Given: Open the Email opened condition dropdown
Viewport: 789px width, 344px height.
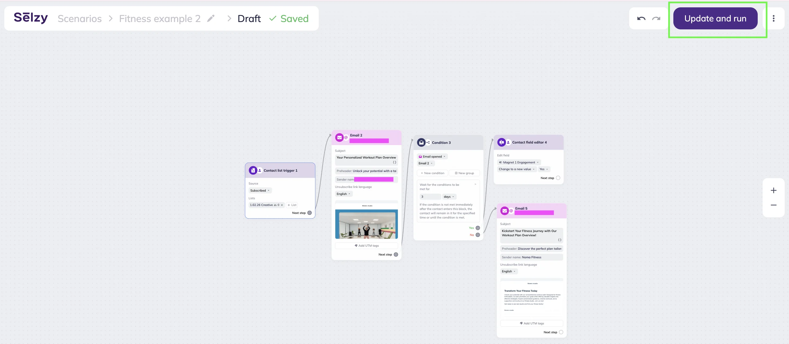Looking at the screenshot, I should pyautogui.click(x=432, y=156).
